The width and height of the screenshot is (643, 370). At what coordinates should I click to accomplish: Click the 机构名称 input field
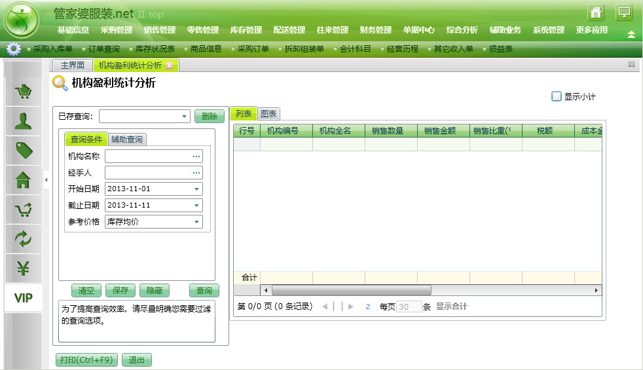[148, 157]
